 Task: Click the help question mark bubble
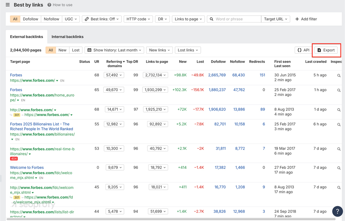pos(337,211)
